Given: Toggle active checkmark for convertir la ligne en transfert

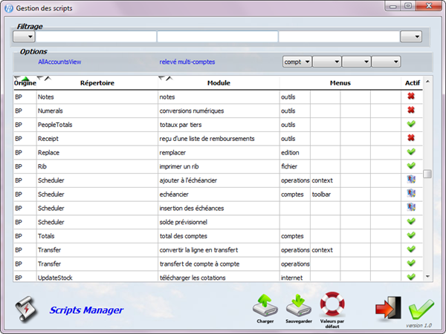Looking at the screenshot, I should point(411,249).
